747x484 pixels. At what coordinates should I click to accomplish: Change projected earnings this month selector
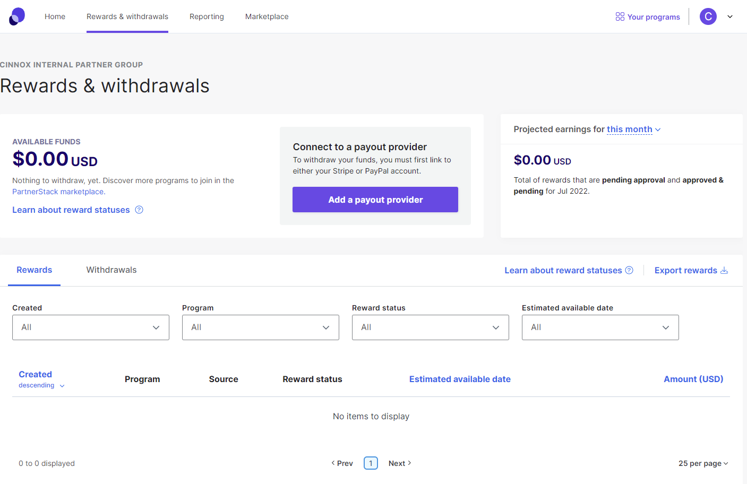[633, 129]
